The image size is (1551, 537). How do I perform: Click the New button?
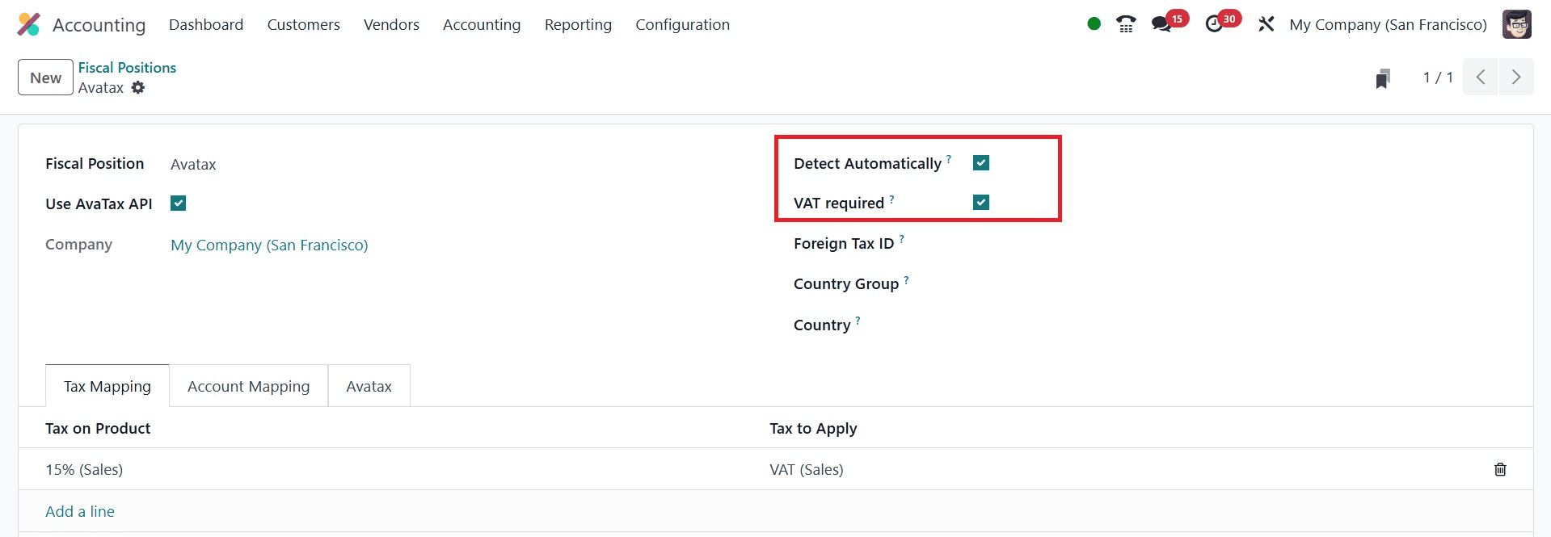[45, 78]
